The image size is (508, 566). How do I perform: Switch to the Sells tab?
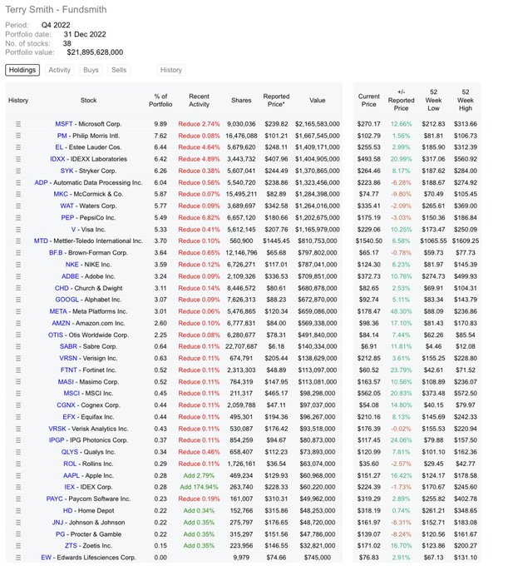click(x=119, y=70)
